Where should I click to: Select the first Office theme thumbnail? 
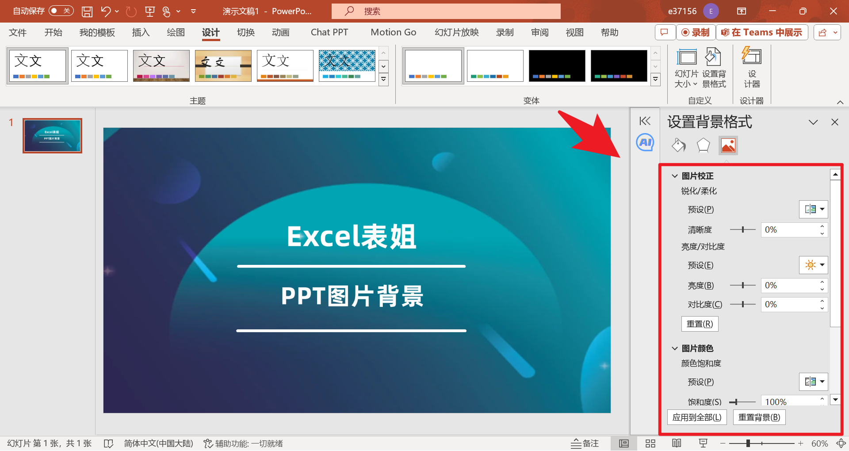click(x=38, y=66)
